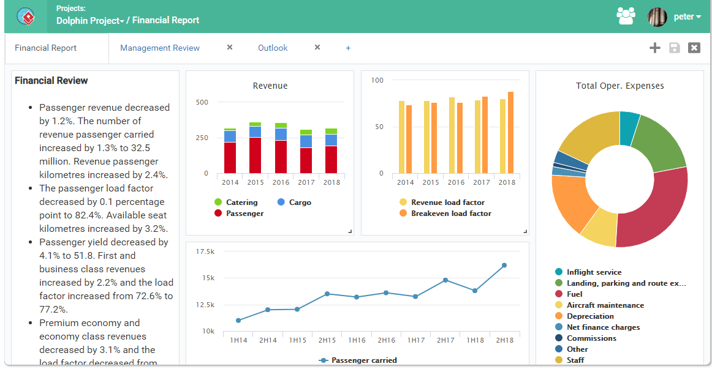
Task: Click the teal Inflight service donut segment
Action: [629, 128]
